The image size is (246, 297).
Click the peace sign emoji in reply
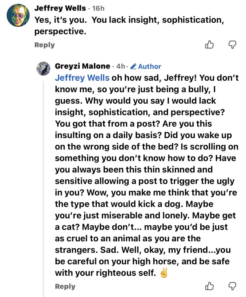pyautogui.click(x=164, y=273)
